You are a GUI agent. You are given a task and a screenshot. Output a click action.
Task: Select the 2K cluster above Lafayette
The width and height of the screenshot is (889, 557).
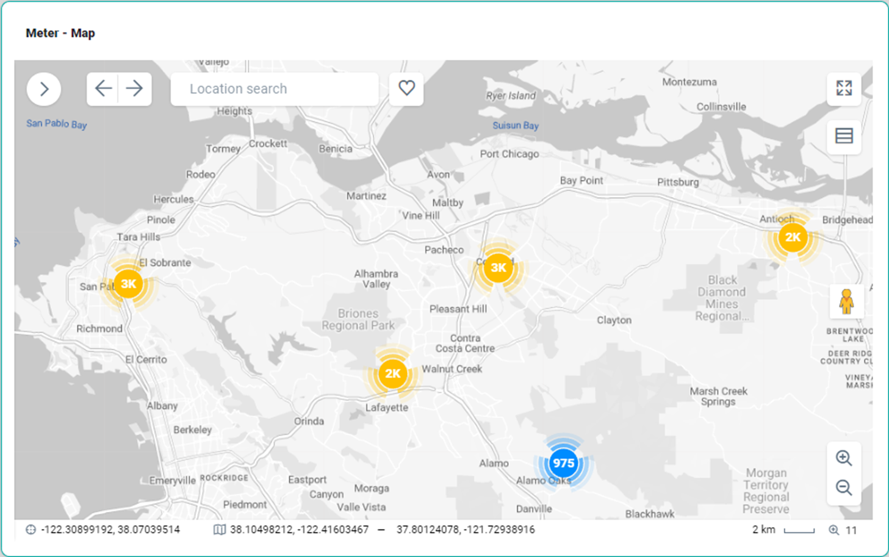click(x=392, y=374)
